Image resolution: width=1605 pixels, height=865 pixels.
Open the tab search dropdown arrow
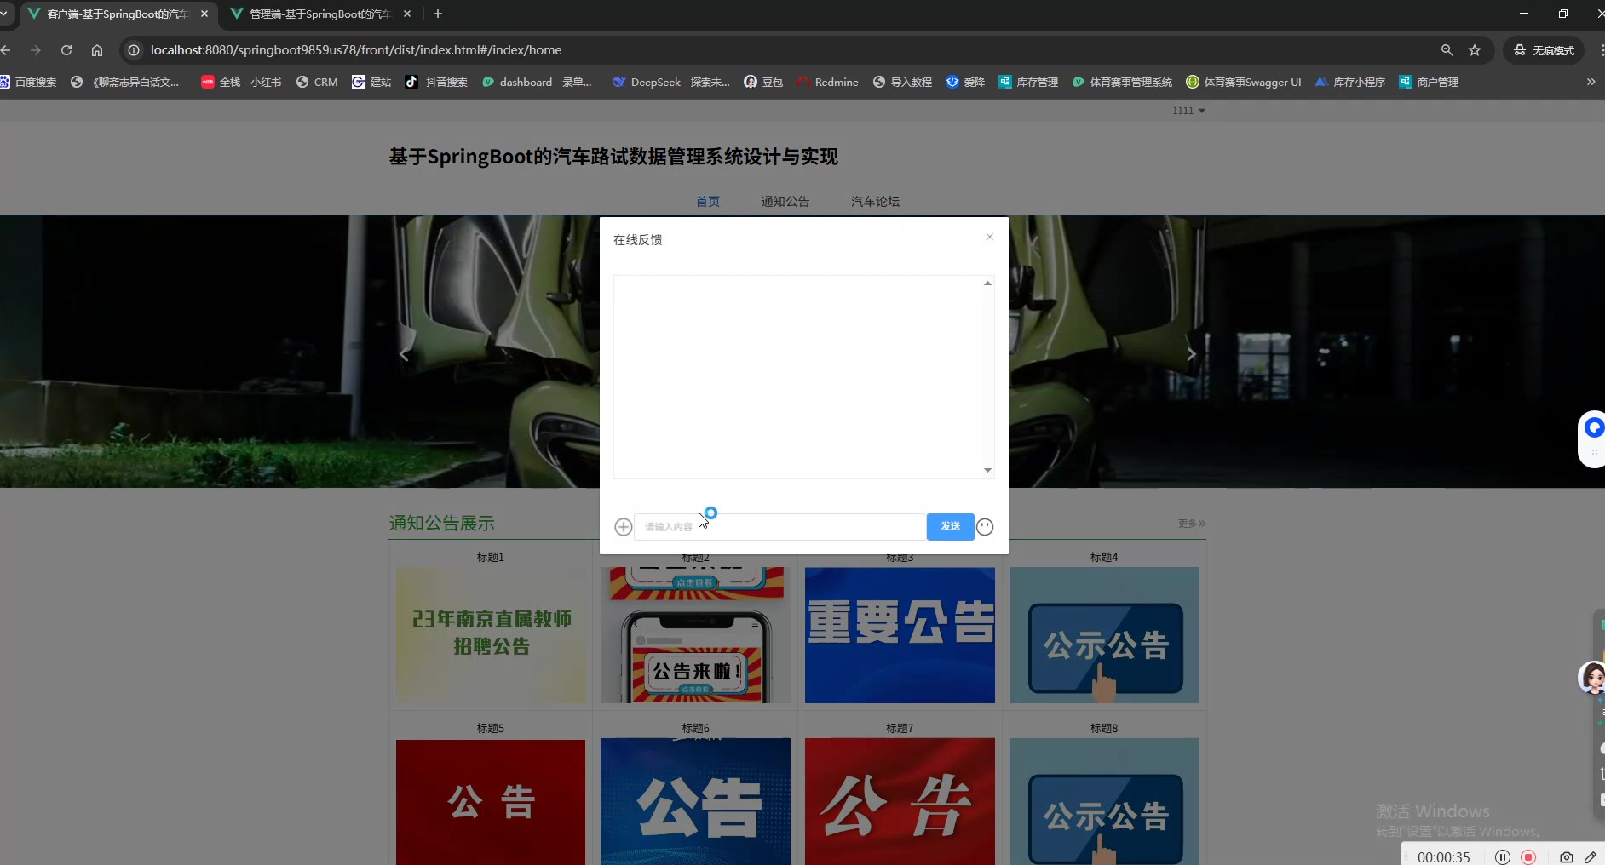point(4,14)
